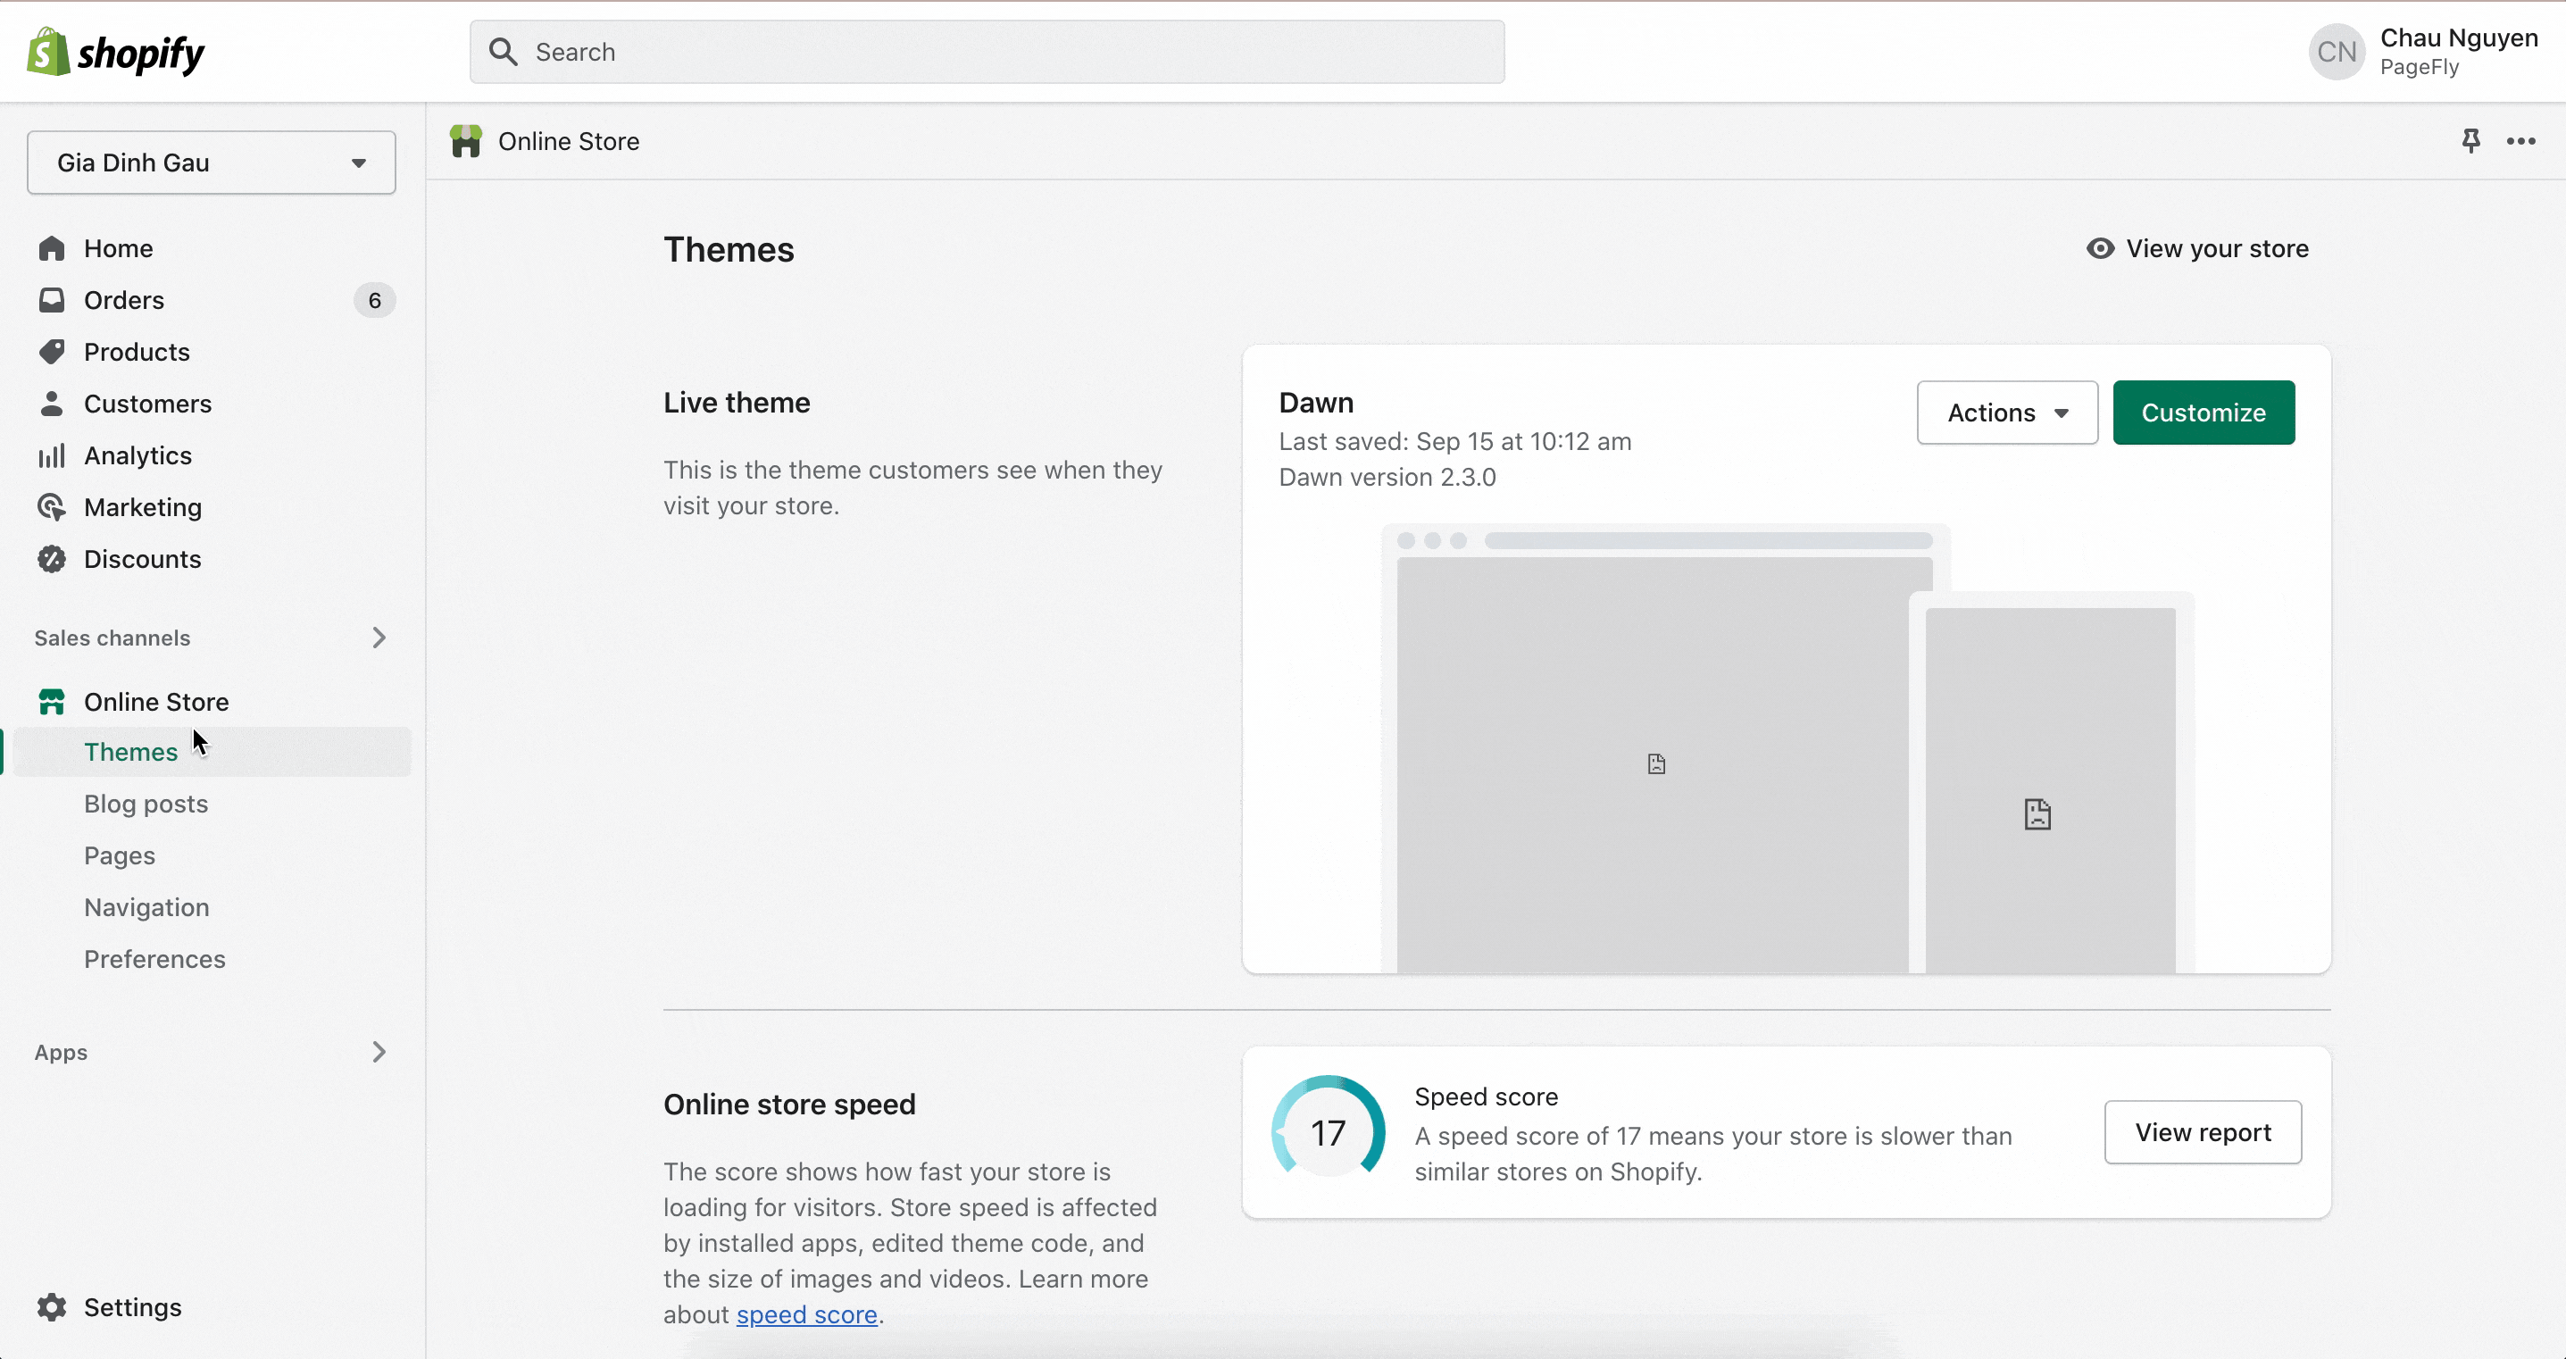Click Dawn version 2.3.0 text
2566x1359 pixels.
pyautogui.click(x=1387, y=477)
